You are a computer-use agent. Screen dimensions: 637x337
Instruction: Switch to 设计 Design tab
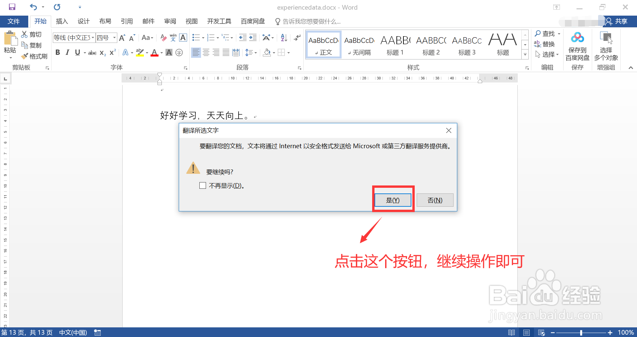coord(83,21)
